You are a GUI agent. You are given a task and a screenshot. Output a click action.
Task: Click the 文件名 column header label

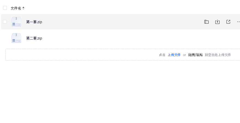pos(16,8)
